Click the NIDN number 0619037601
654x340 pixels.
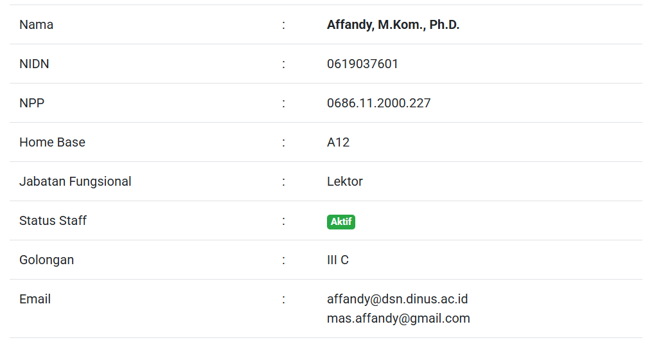(x=362, y=64)
